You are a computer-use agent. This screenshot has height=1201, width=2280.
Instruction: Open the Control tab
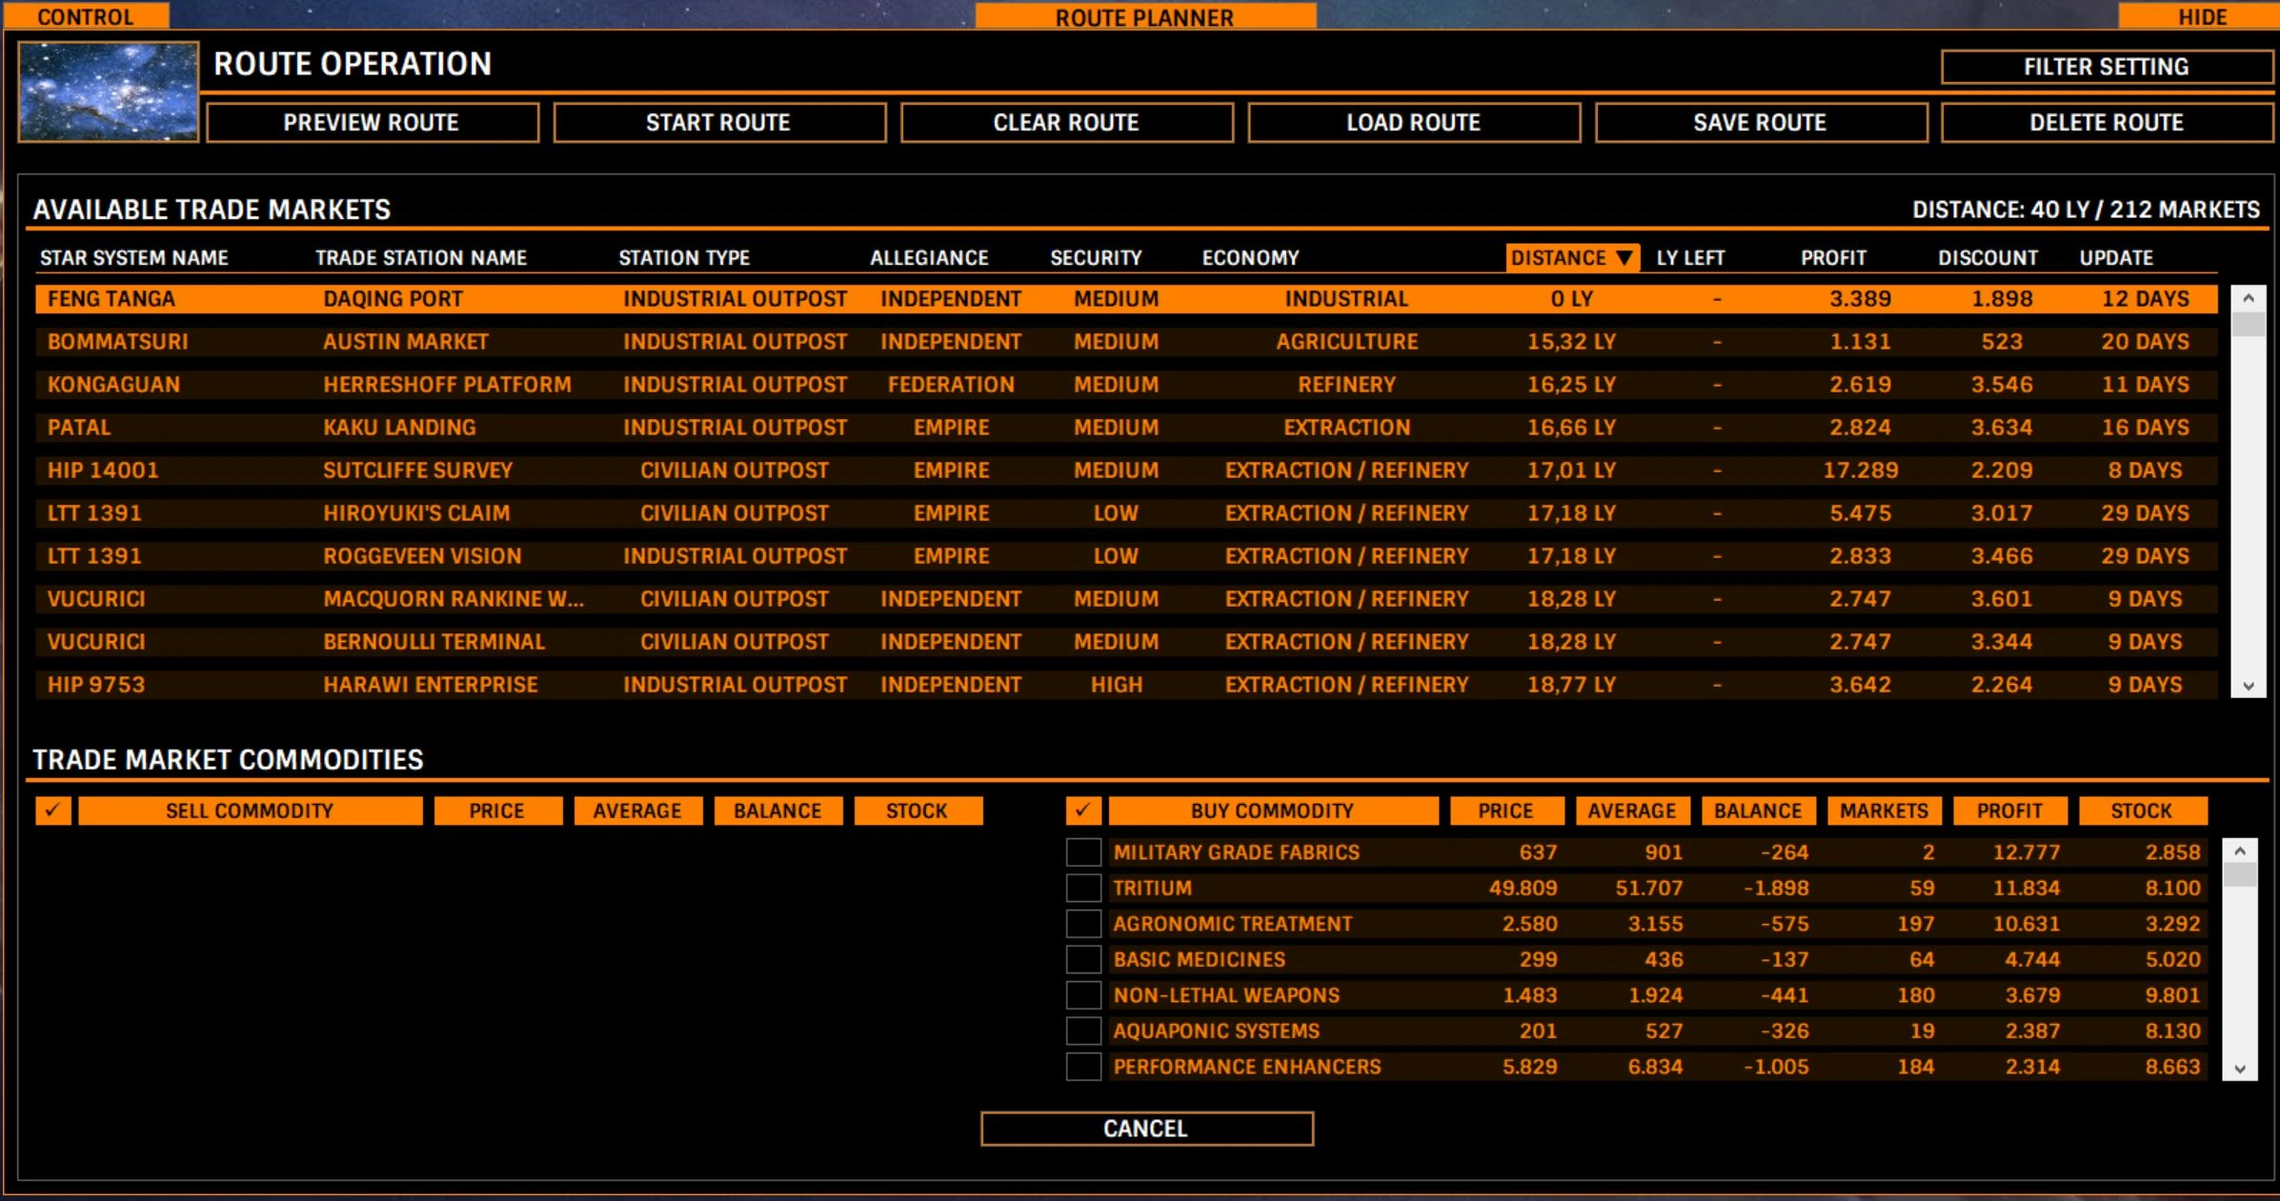(x=86, y=16)
